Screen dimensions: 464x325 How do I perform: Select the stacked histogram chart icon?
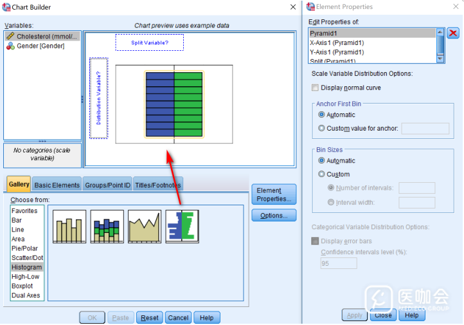pos(107,226)
